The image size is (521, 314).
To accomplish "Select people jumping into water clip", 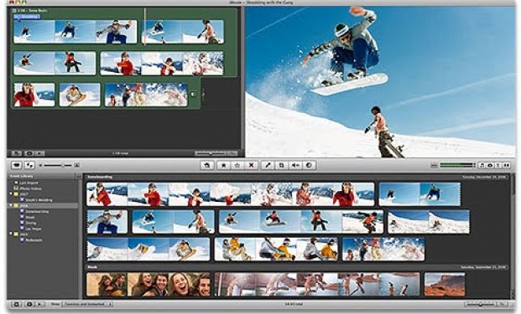I will [x=317, y=285].
